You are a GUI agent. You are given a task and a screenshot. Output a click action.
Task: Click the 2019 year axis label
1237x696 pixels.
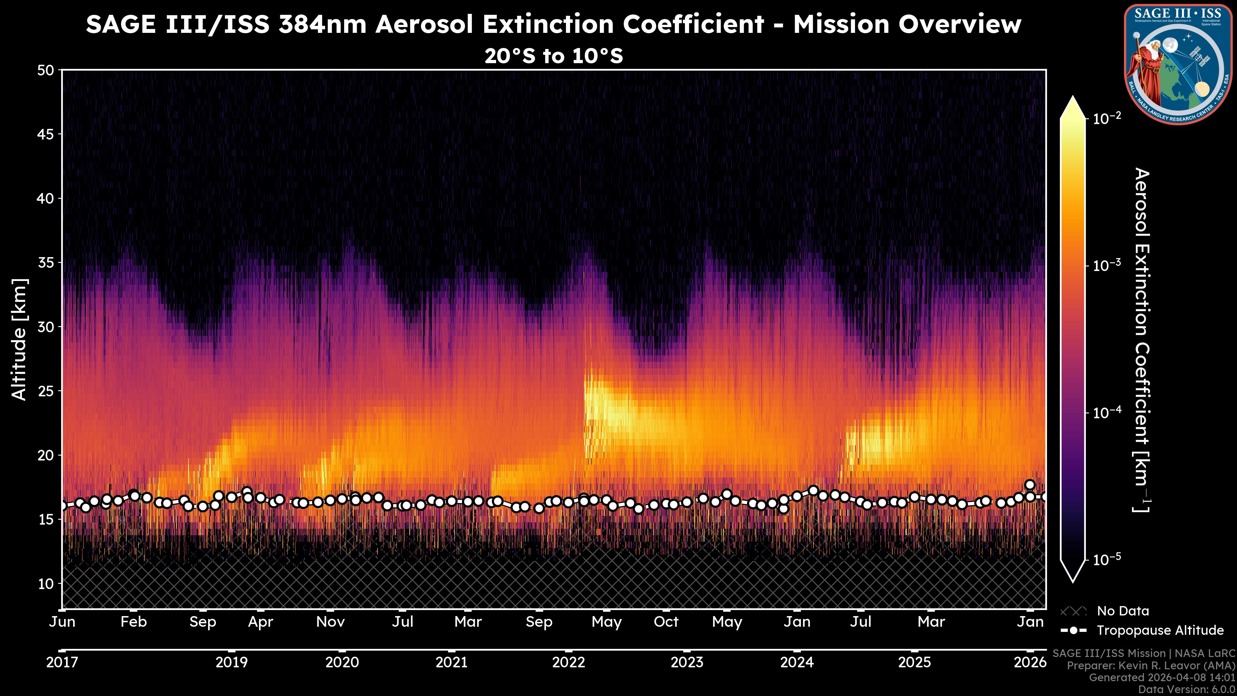click(232, 662)
